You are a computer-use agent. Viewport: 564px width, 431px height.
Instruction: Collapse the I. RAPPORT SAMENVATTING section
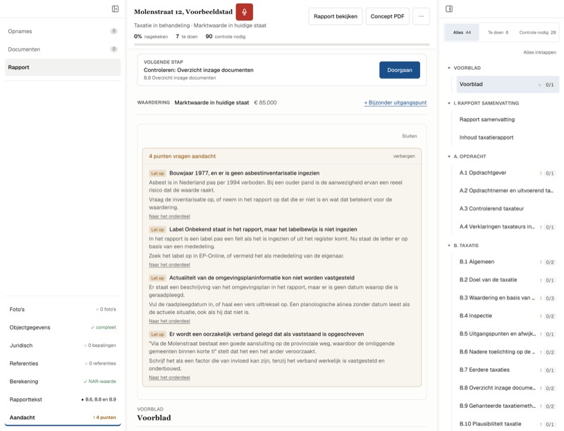[x=449, y=103]
